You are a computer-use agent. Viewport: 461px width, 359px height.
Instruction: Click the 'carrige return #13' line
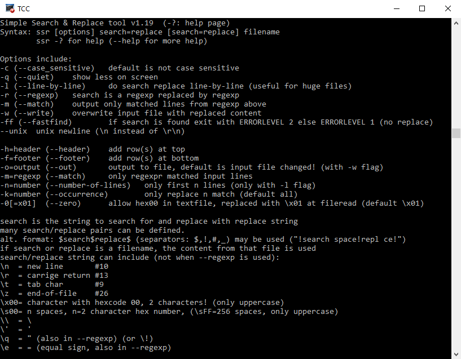pyautogui.click(x=68, y=276)
